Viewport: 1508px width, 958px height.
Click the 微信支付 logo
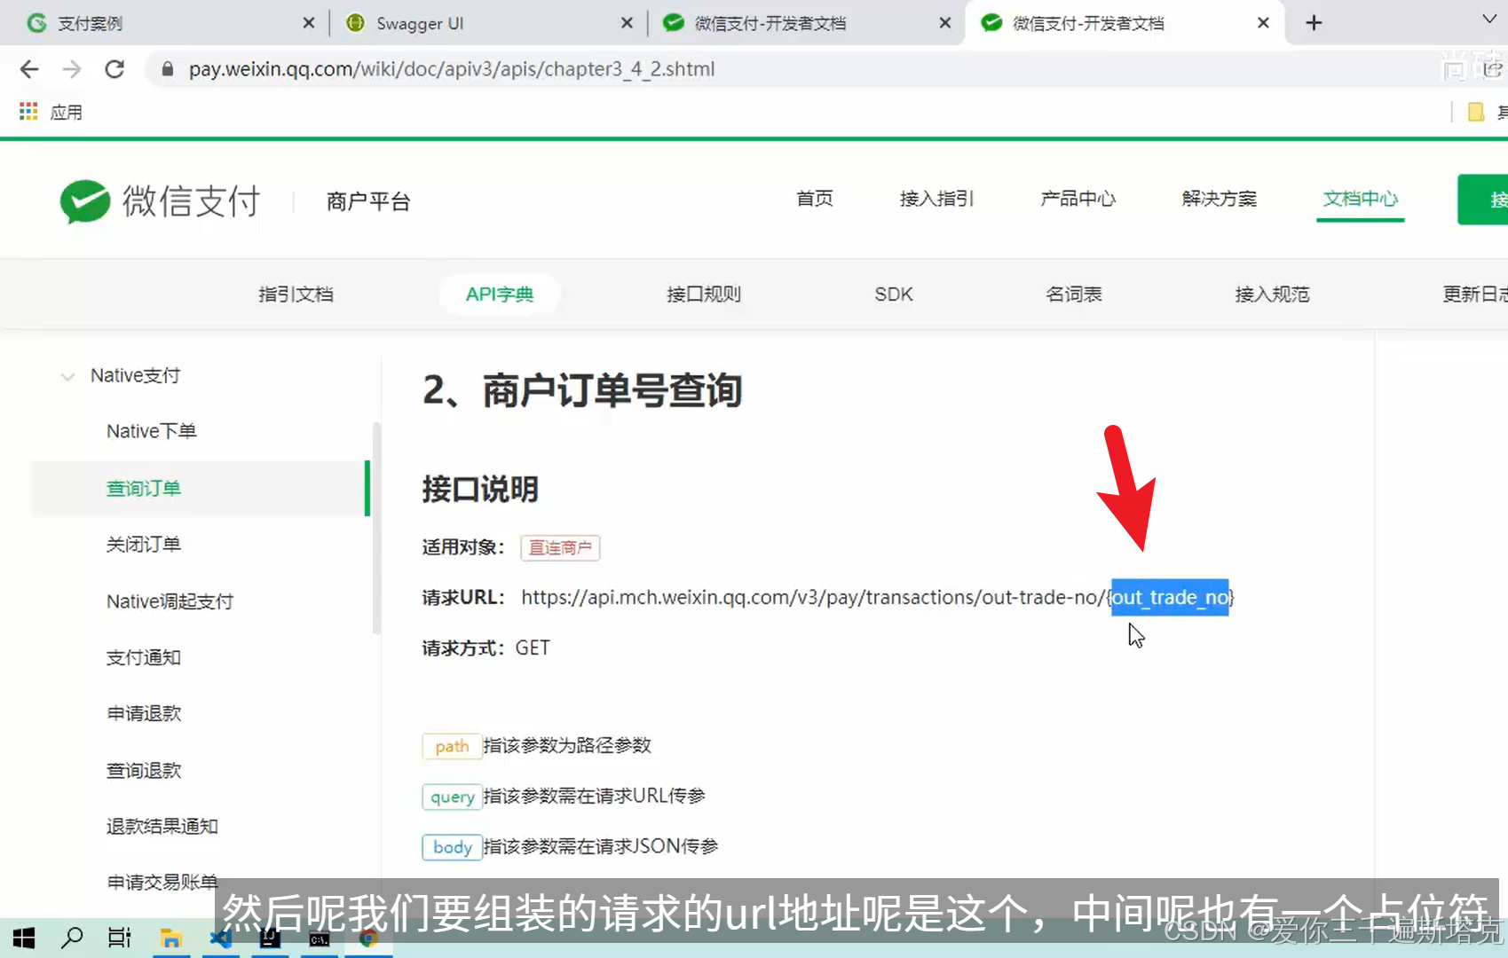point(160,201)
